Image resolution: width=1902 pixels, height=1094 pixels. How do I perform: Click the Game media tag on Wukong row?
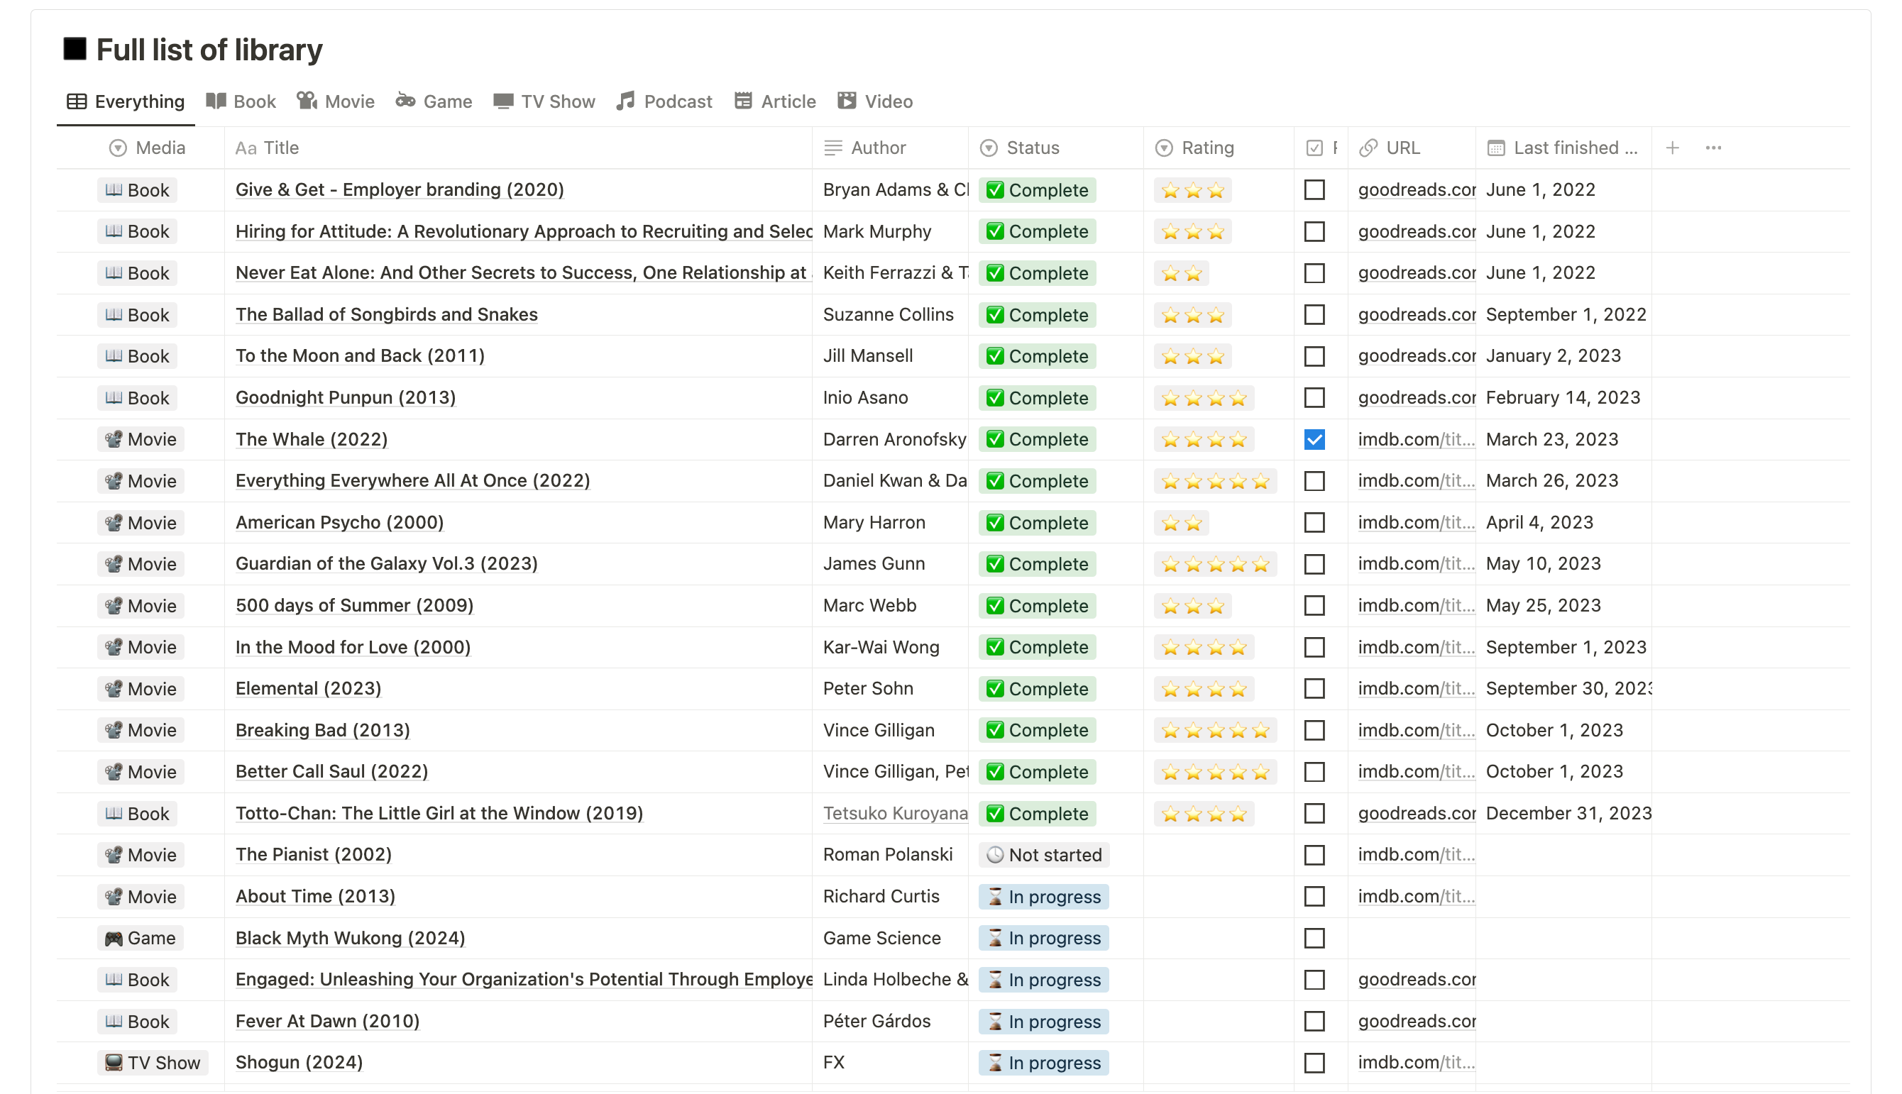[x=140, y=938]
